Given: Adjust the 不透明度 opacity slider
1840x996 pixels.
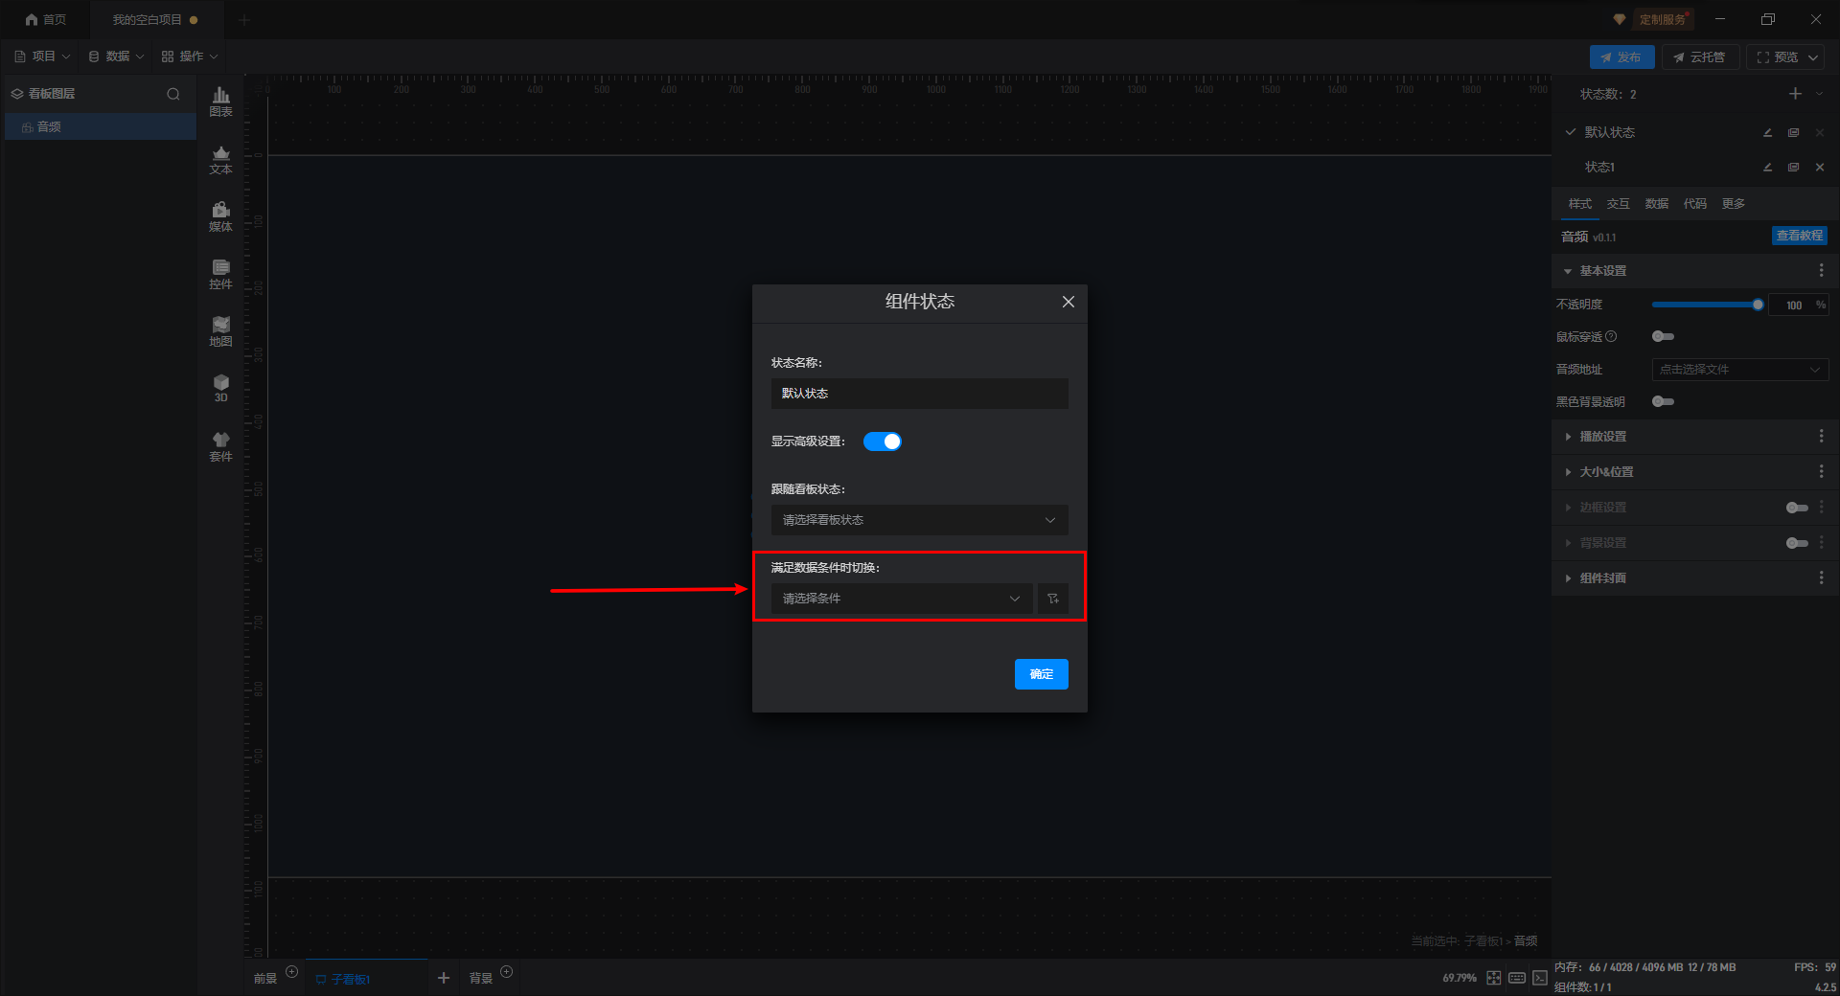Looking at the screenshot, I should [1706, 305].
